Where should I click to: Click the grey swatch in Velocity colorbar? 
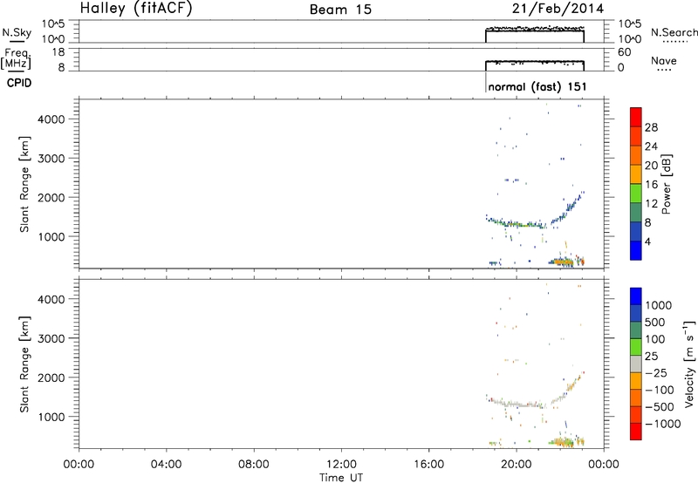pyautogui.click(x=636, y=364)
